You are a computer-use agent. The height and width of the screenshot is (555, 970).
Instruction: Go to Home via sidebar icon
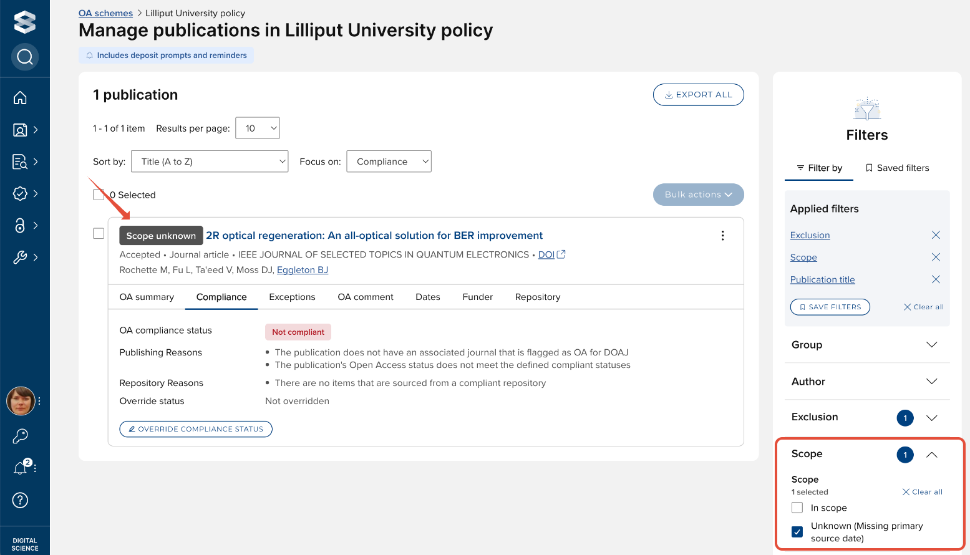[x=20, y=98]
